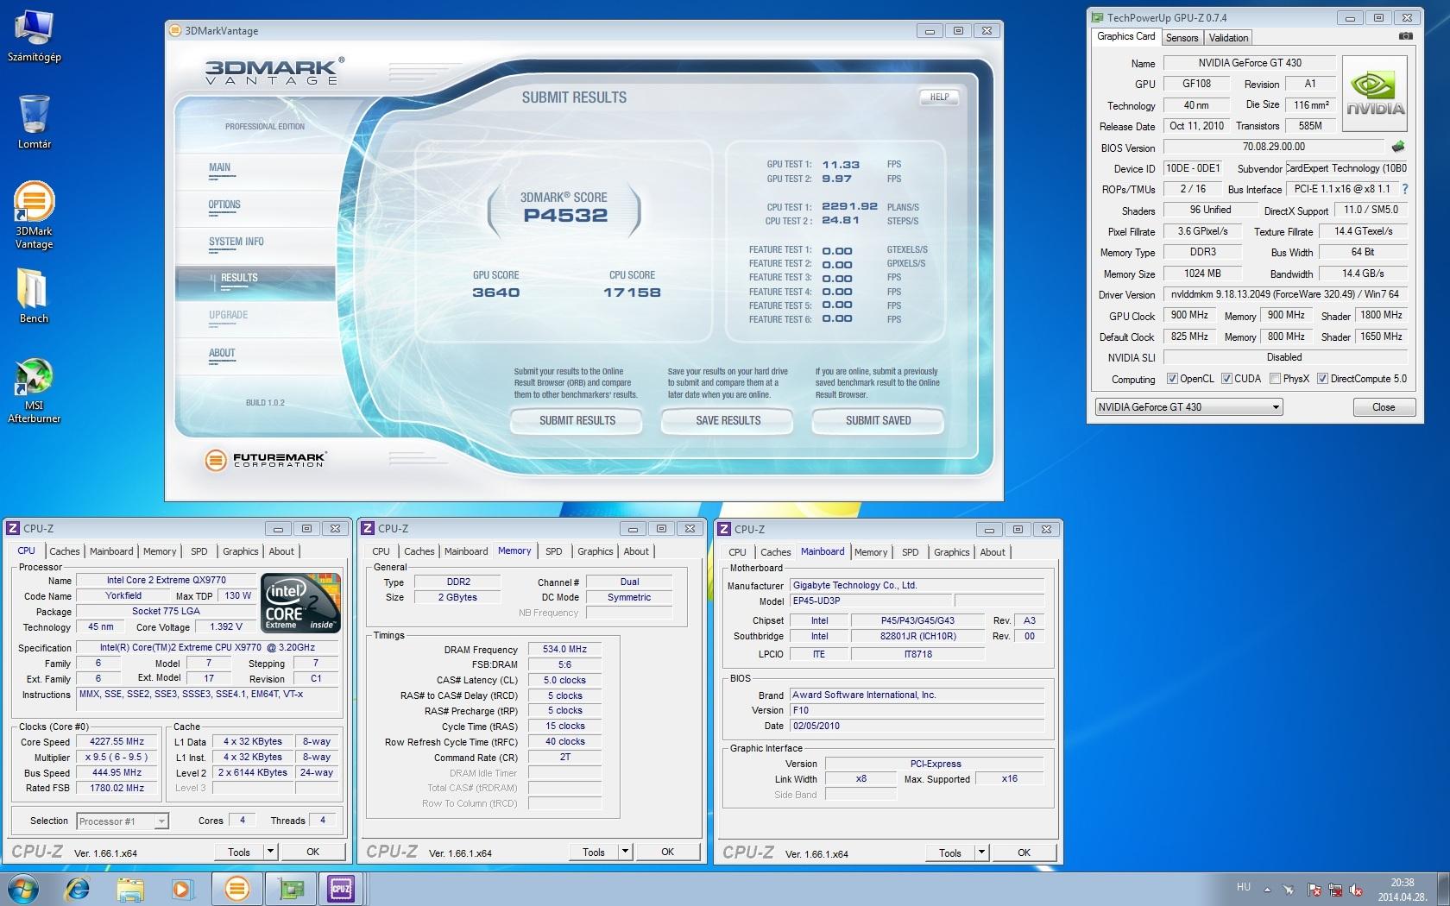Image resolution: width=1450 pixels, height=906 pixels.
Task: Switch to Validation tab in GPU-Z
Action: pos(1228,38)
